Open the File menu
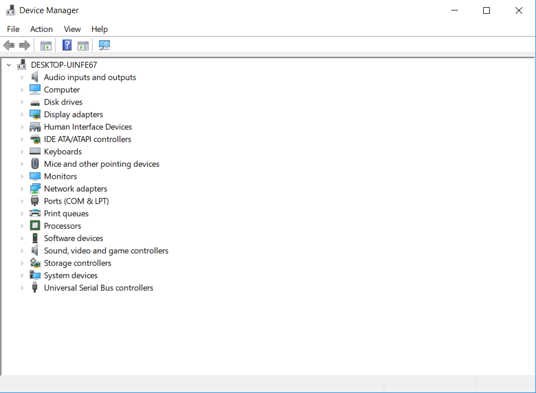The height and width of the screenshot is (393, 536). [13, 29]
